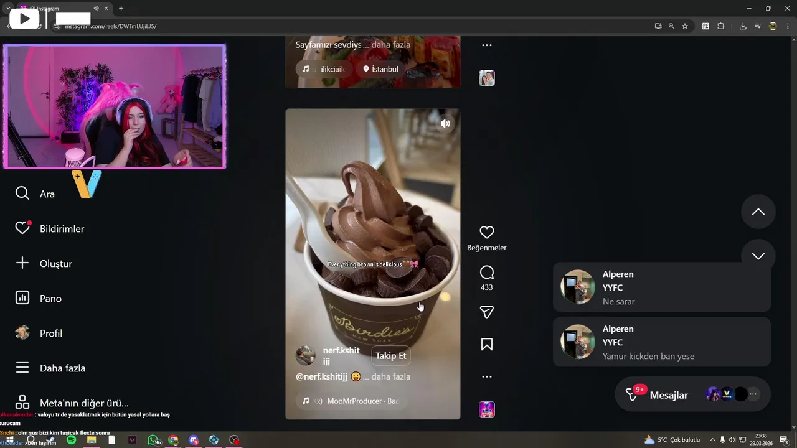The width and height of the screenshot is (797, 448).
Task: Open the media controls icon in Chrome toolbar
Action: coord(758,26)
